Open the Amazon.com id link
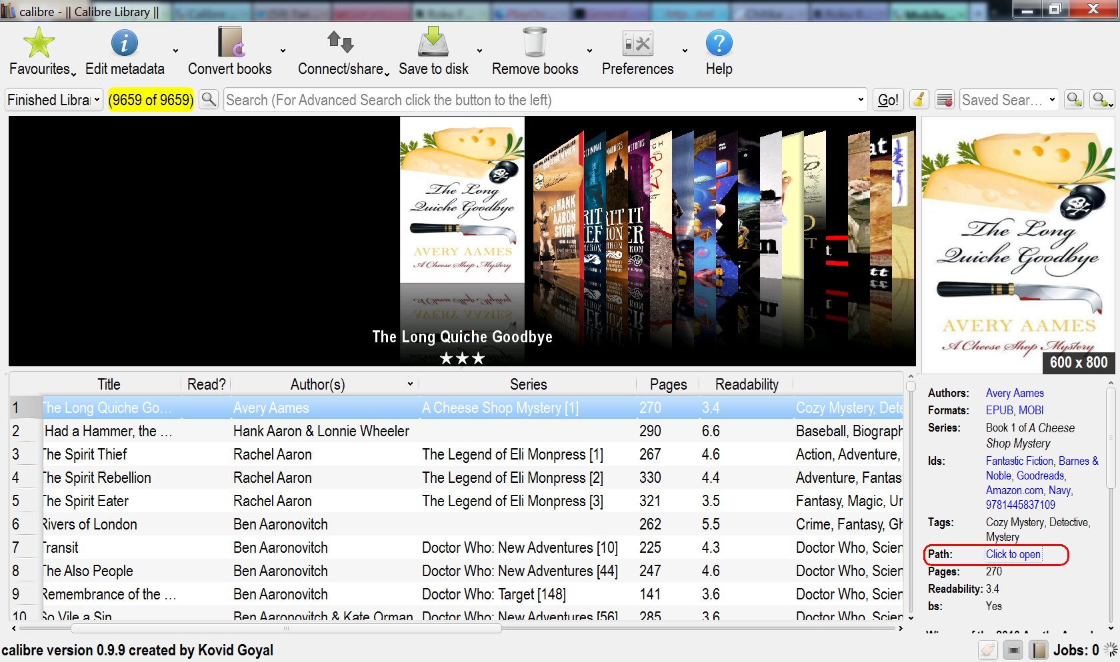Image resolution: width=1120 pixels, height=662 pixels. point(1015,490)
